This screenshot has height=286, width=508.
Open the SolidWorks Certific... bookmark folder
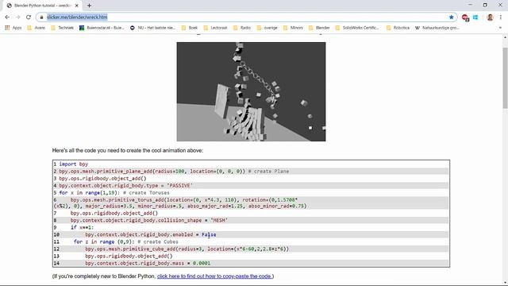point(357,28)
